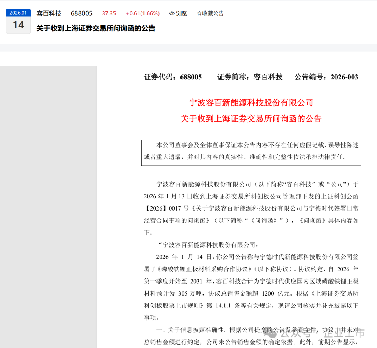Click quoted line "宁波容百新能源科技股份有限公司：
The image size is (377, 348).
[x=208, y=245]
